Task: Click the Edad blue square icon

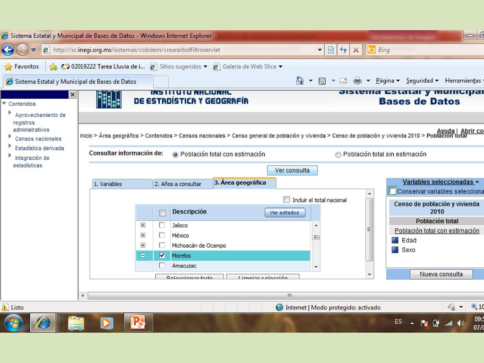Action: click(x=395, y=240)
